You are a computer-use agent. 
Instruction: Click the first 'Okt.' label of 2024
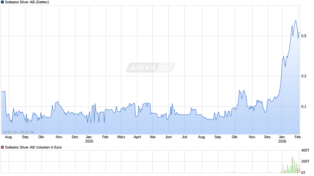click(x=41, y=137)
